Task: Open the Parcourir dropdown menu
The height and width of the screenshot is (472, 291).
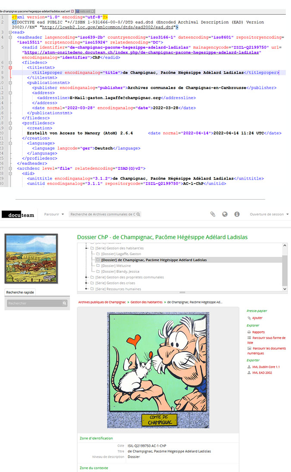Action: coord(54,214)
